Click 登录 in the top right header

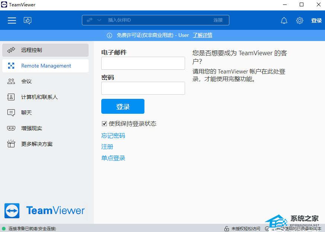[x=316, y=21]
